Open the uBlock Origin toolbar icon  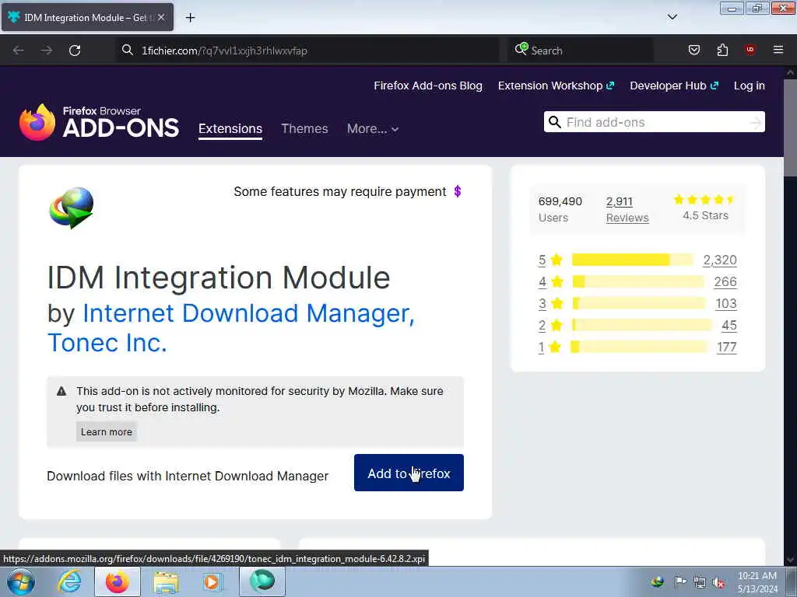coord(750,49)
